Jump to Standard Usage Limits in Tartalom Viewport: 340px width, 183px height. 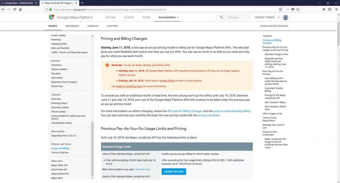tap(276, 55)
